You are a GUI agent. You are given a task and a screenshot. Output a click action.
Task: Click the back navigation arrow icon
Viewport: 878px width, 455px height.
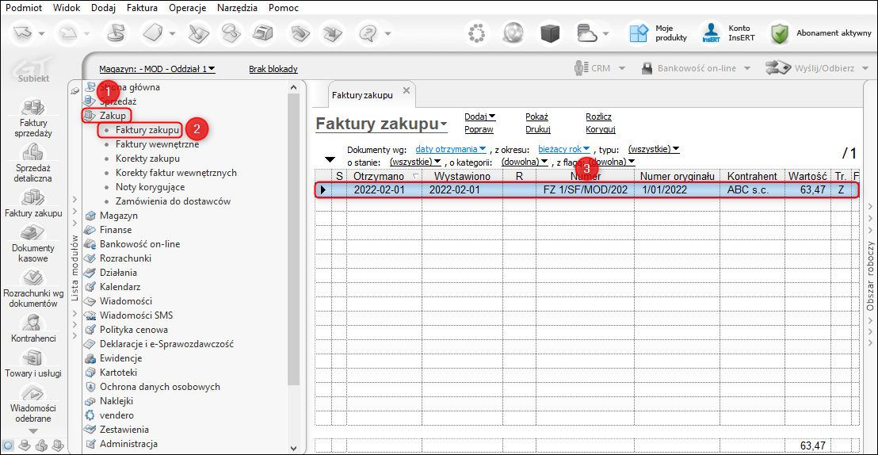(x=25, y=33)
